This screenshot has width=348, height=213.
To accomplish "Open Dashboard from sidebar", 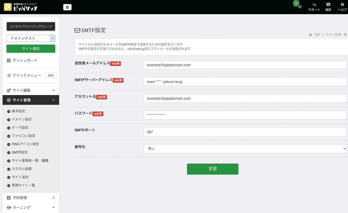I will pyautogui.click(x=25, y=60).
